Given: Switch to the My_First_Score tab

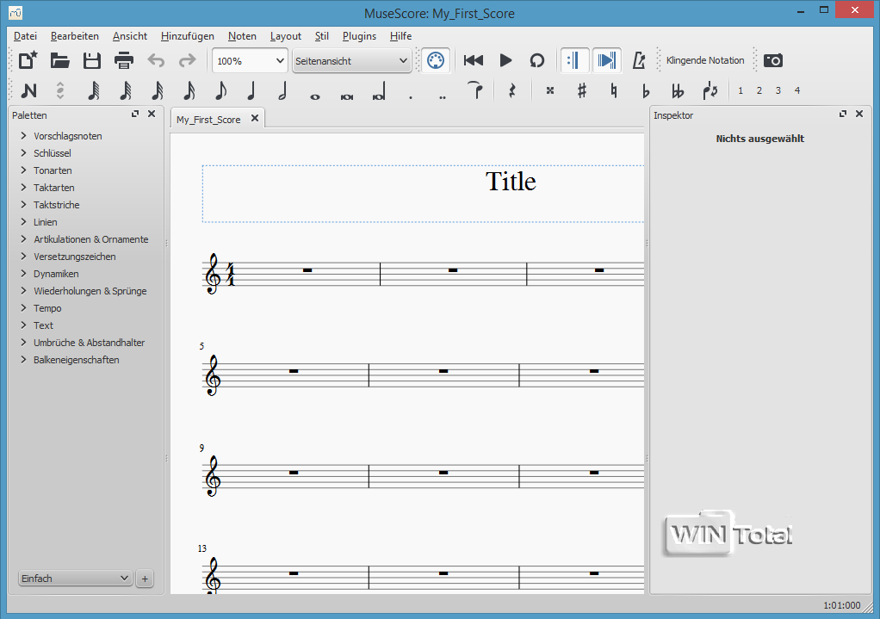Looking at the screenshot, I should pyautogui.click(x=208, y=120).
